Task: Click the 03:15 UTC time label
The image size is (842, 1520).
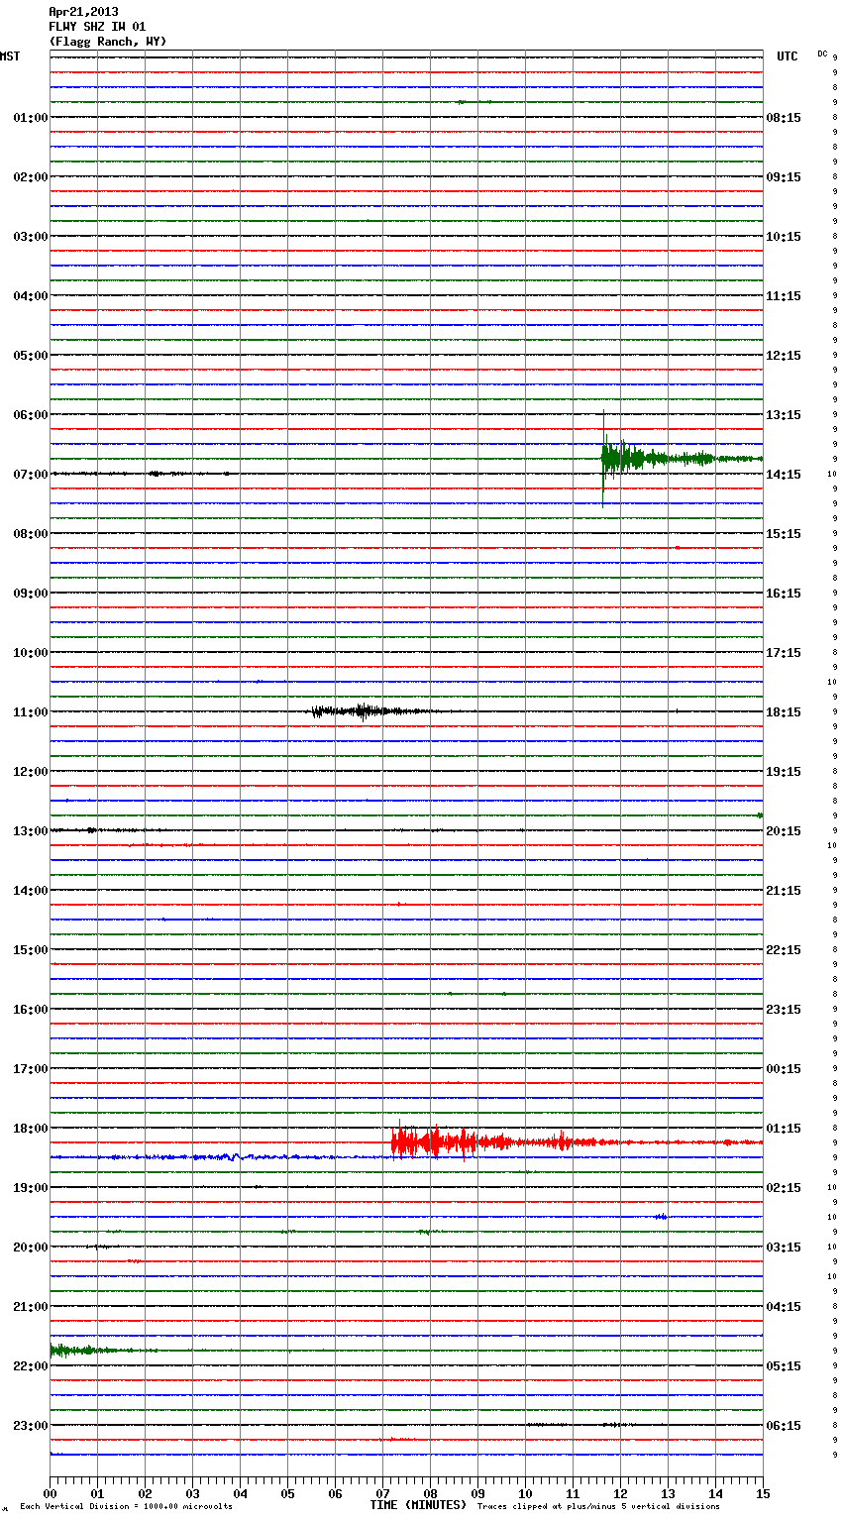Action: [784, 1248]
